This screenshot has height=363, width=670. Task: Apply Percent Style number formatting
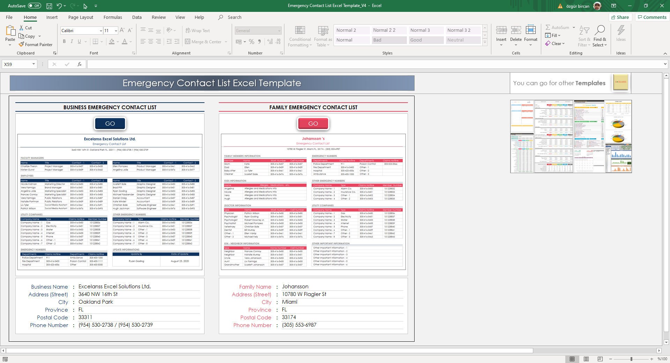click(x=251, y=42)
